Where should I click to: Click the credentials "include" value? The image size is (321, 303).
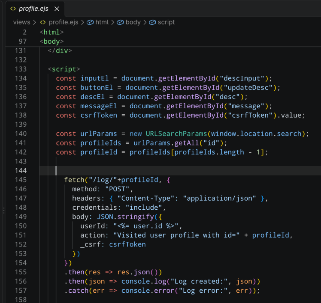144,208
